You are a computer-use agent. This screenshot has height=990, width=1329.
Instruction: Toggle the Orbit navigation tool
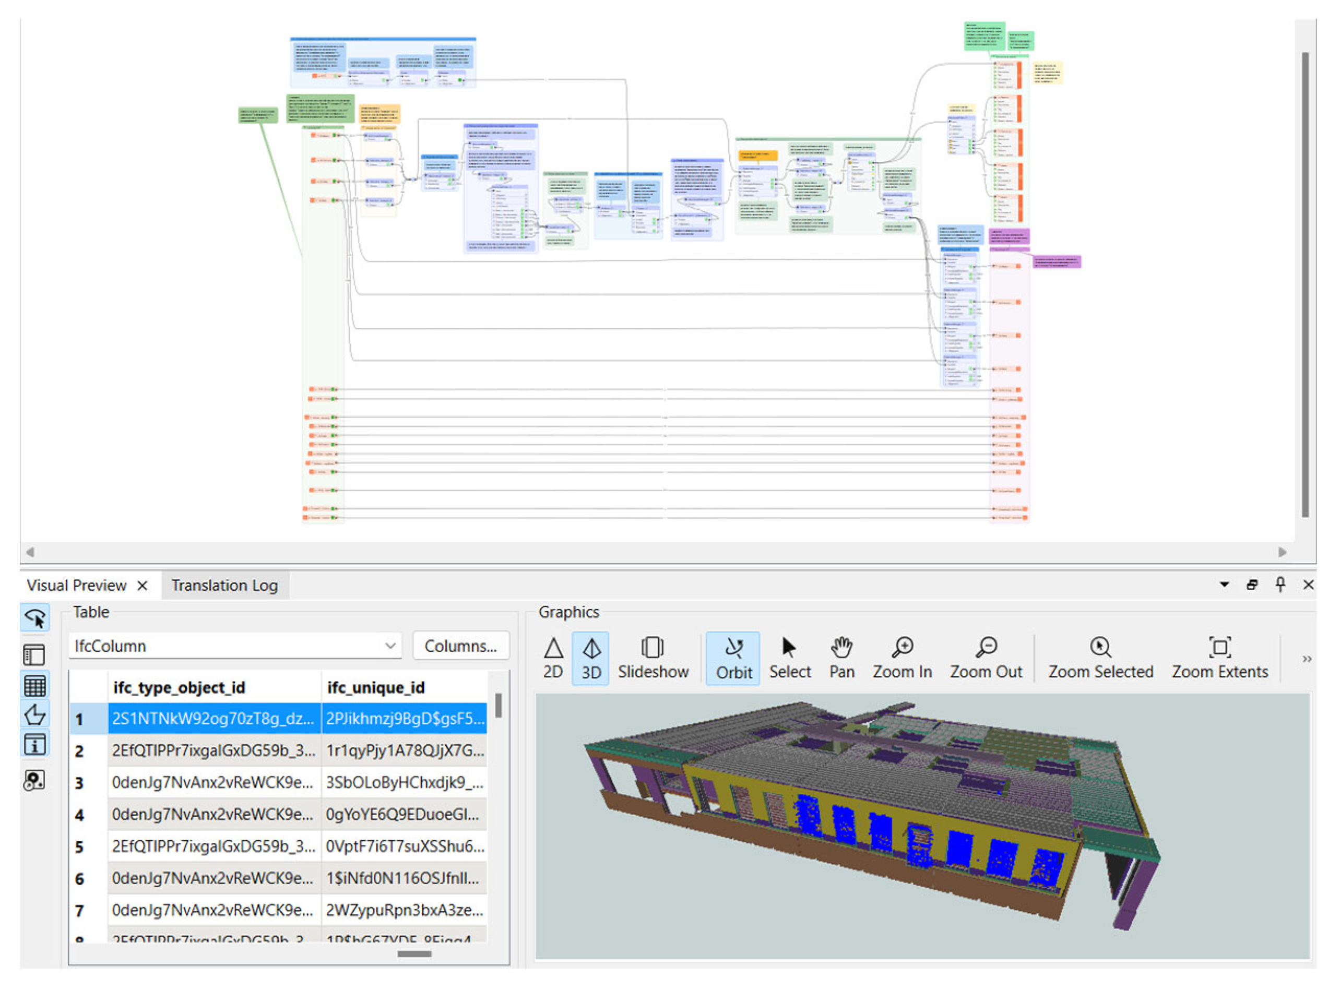(733, 658)
